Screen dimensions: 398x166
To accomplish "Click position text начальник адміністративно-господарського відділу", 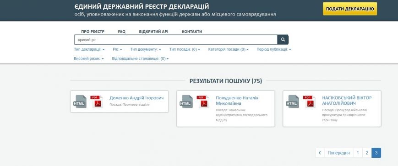I will coord(242,115).
